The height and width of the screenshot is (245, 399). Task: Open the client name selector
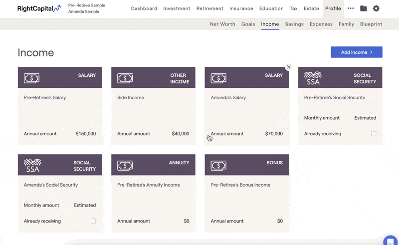tap(86, 8)
